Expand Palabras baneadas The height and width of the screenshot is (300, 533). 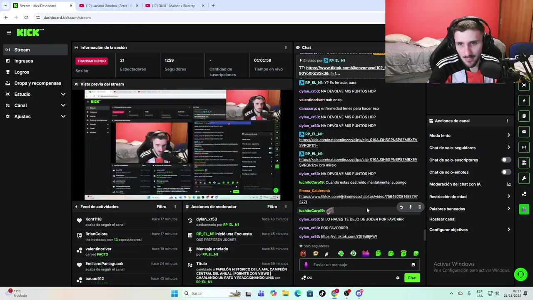pyautogui.click(x=470, y=209)
